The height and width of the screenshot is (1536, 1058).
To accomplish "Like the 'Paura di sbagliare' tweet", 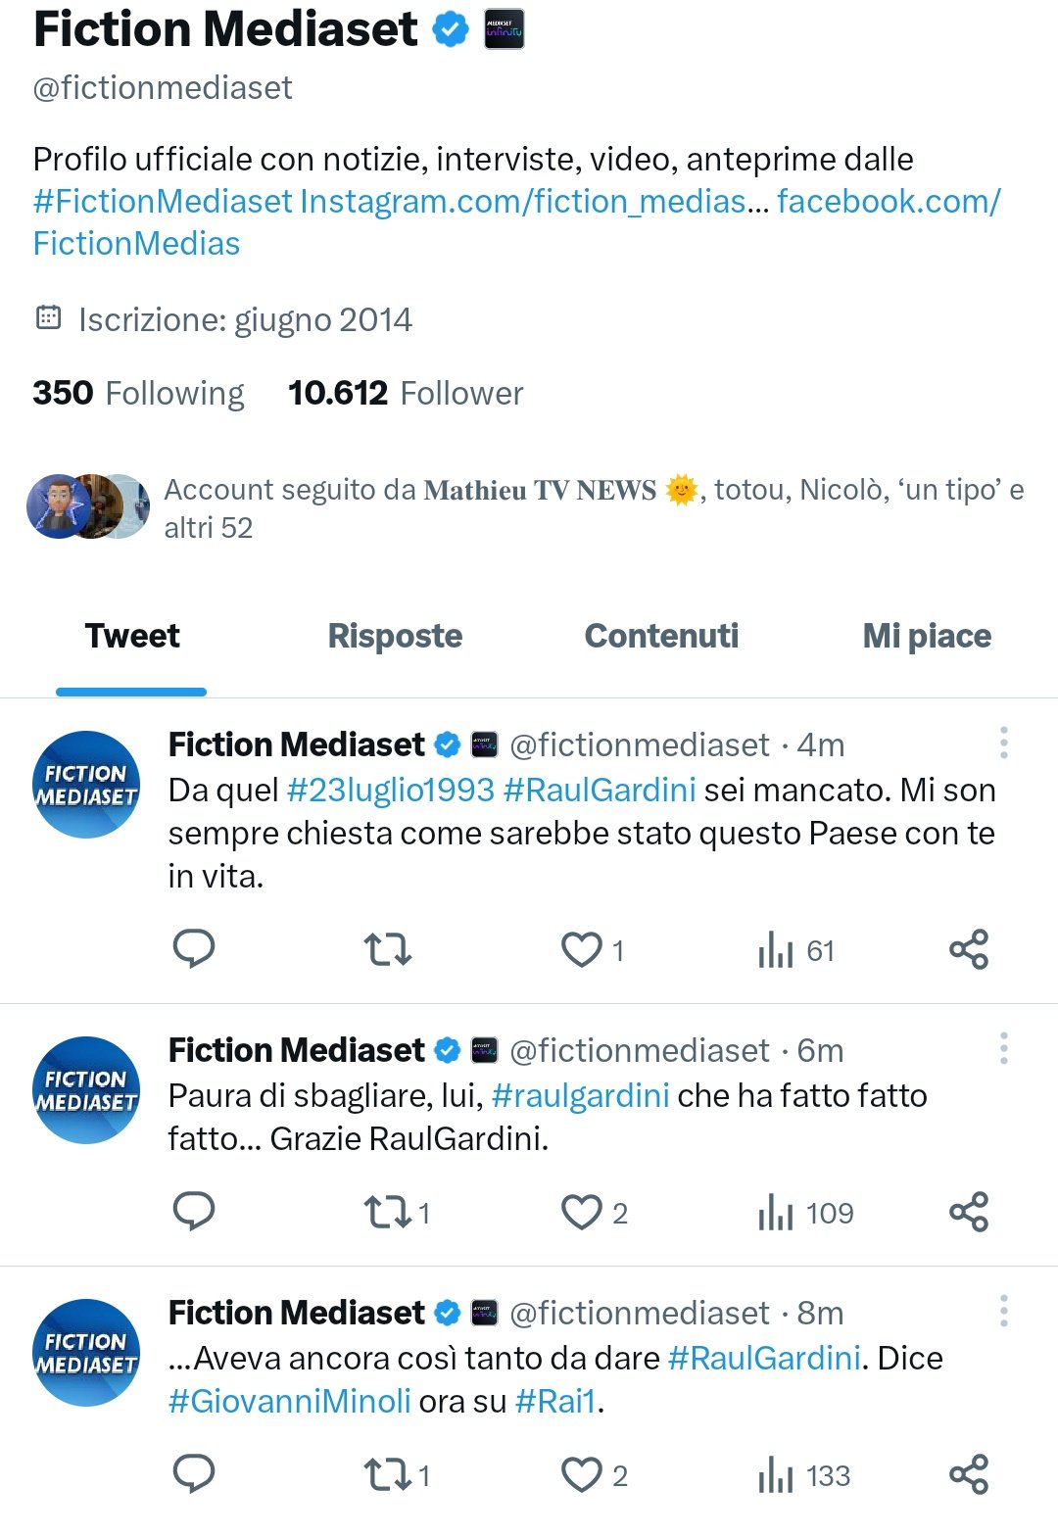I will (x=582, y=1212).
